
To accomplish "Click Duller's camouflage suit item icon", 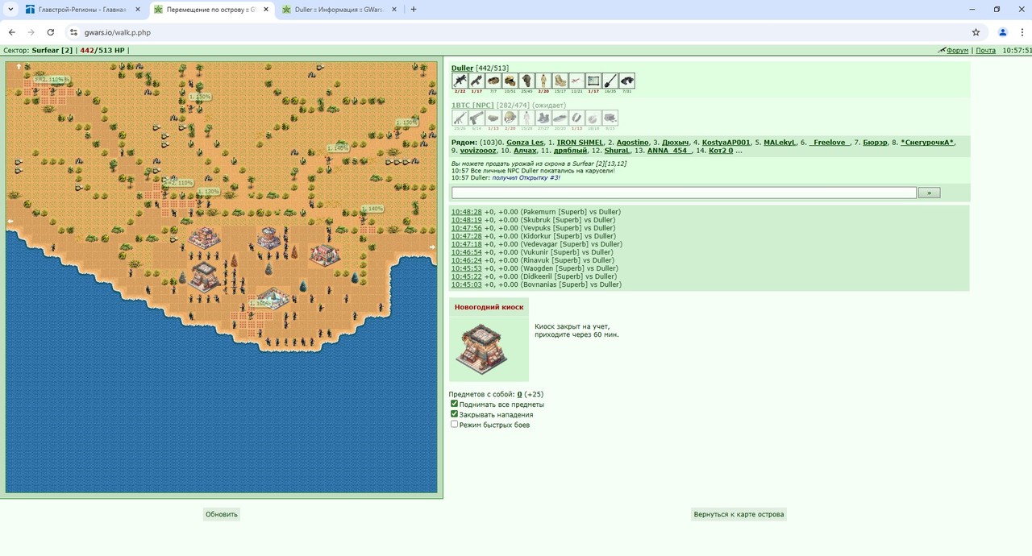I will (543, 81).
